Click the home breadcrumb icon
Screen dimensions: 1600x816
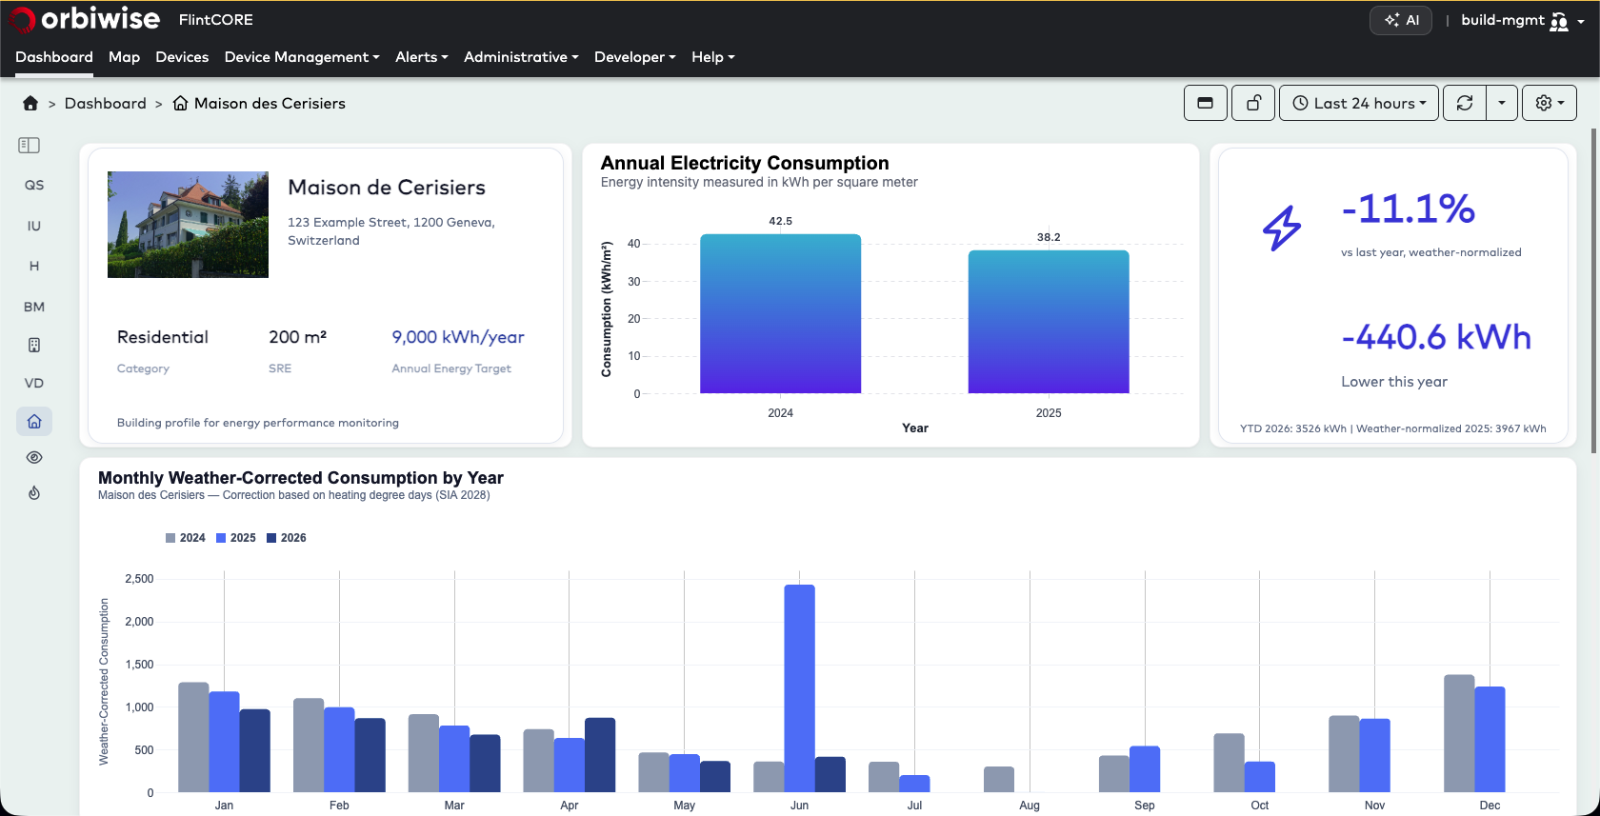(30, 104)
